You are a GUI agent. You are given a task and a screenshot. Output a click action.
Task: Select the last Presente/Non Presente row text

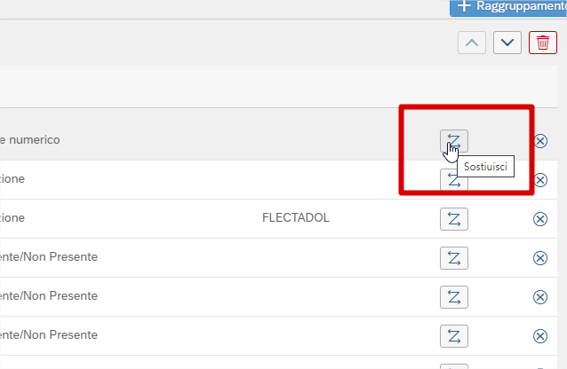tap(49, 335)
